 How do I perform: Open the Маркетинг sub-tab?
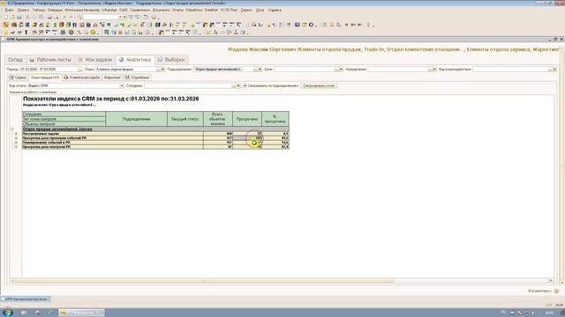coord(112,77)
